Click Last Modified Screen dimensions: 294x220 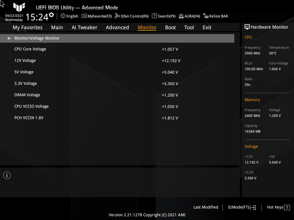tap(206, 207)
